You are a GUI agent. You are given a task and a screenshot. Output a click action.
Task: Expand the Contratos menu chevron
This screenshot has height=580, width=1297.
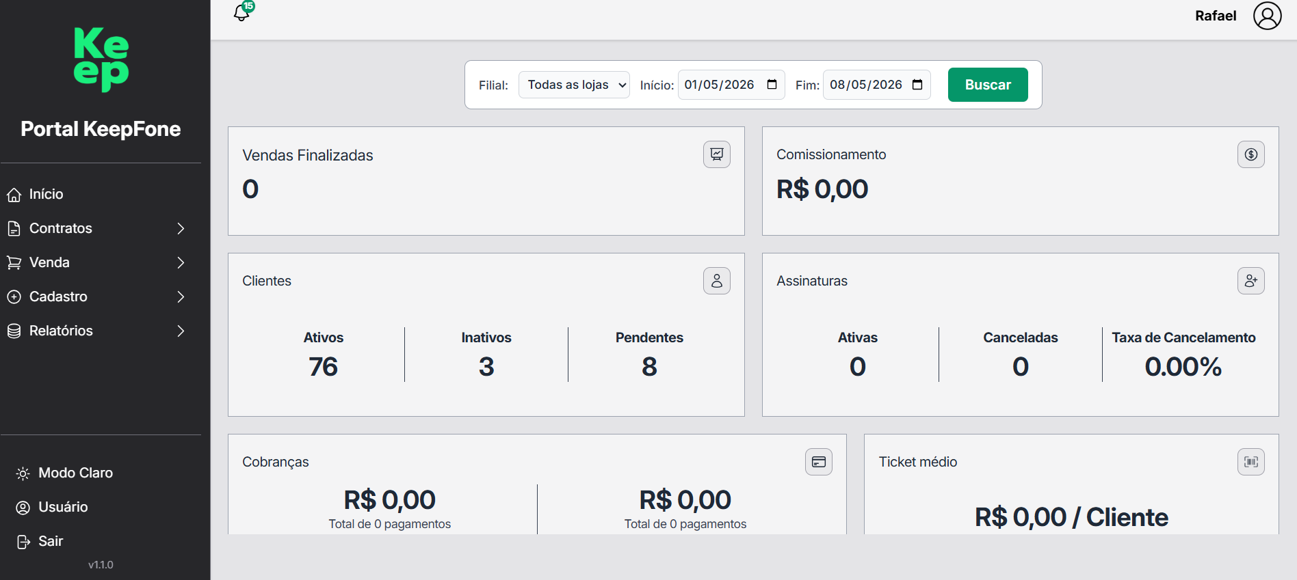point(181,228)
